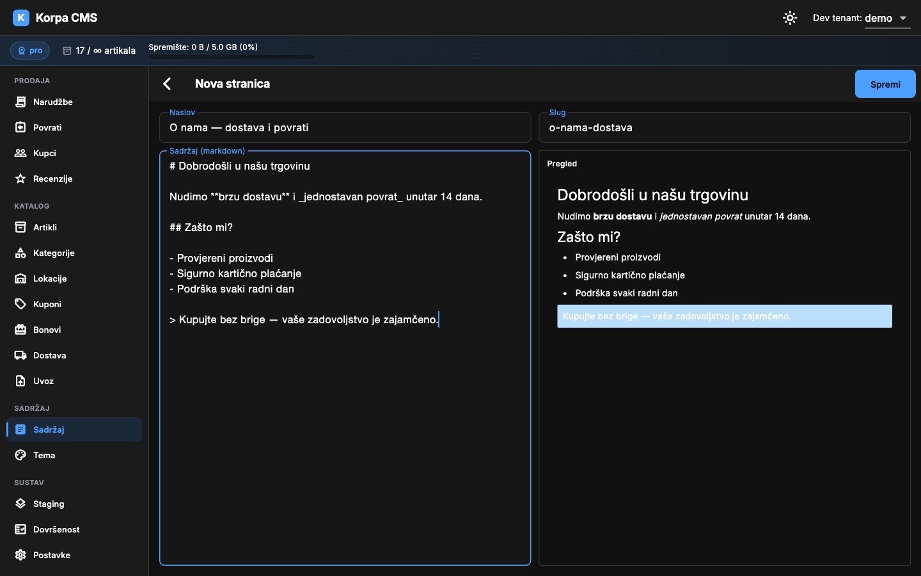
Task: Go to Kategorije menu label
Action: coord(54,253)
